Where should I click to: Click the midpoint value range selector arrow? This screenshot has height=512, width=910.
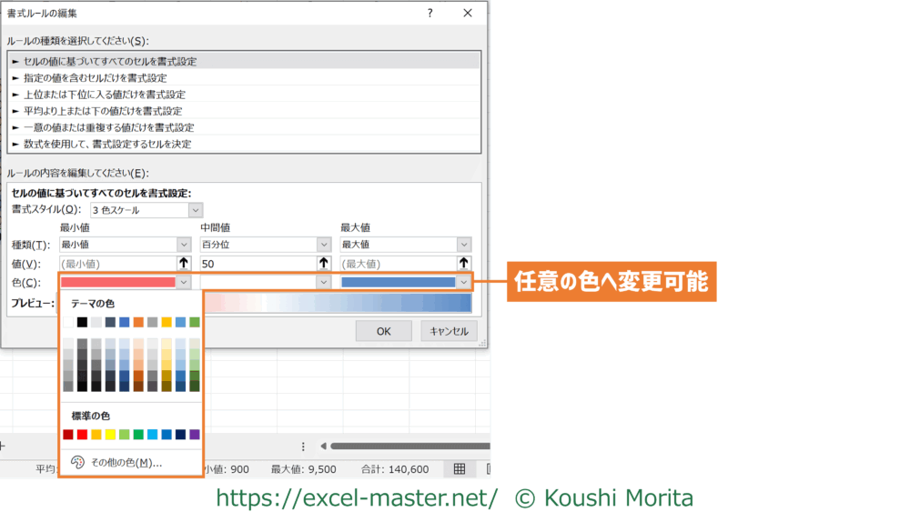(x=324, y=264)
